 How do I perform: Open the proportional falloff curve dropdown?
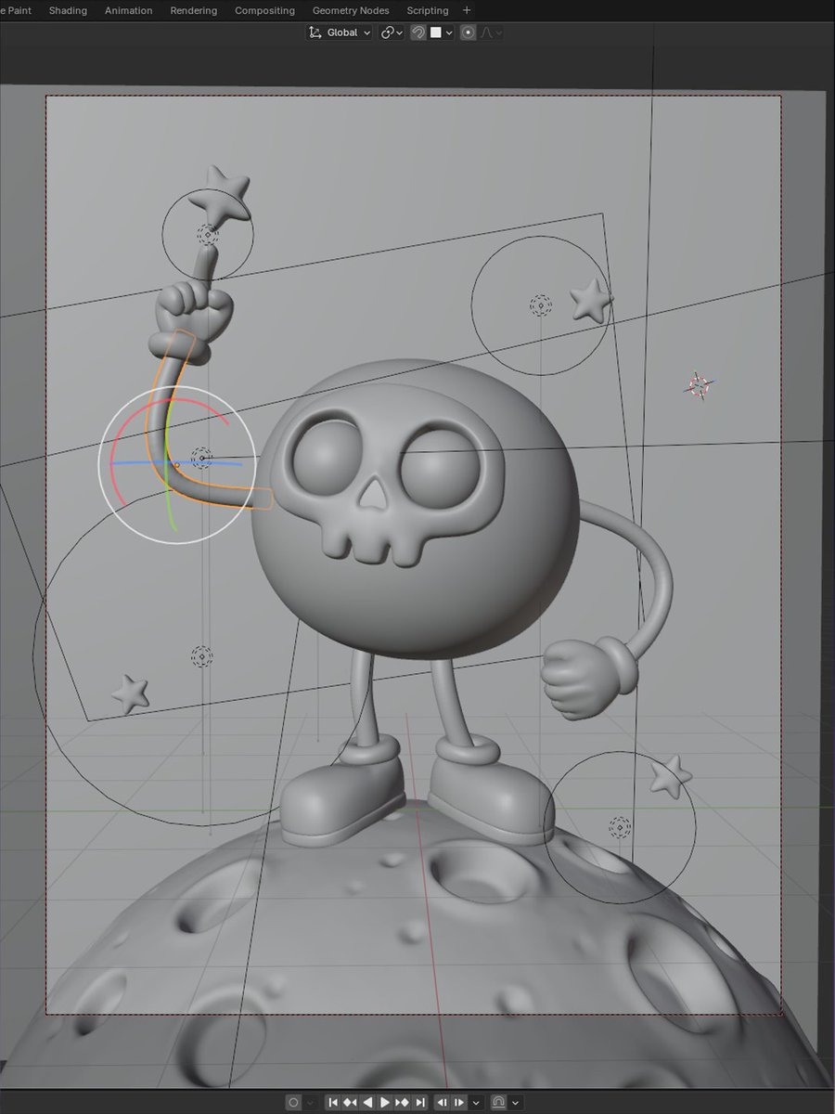491,32
